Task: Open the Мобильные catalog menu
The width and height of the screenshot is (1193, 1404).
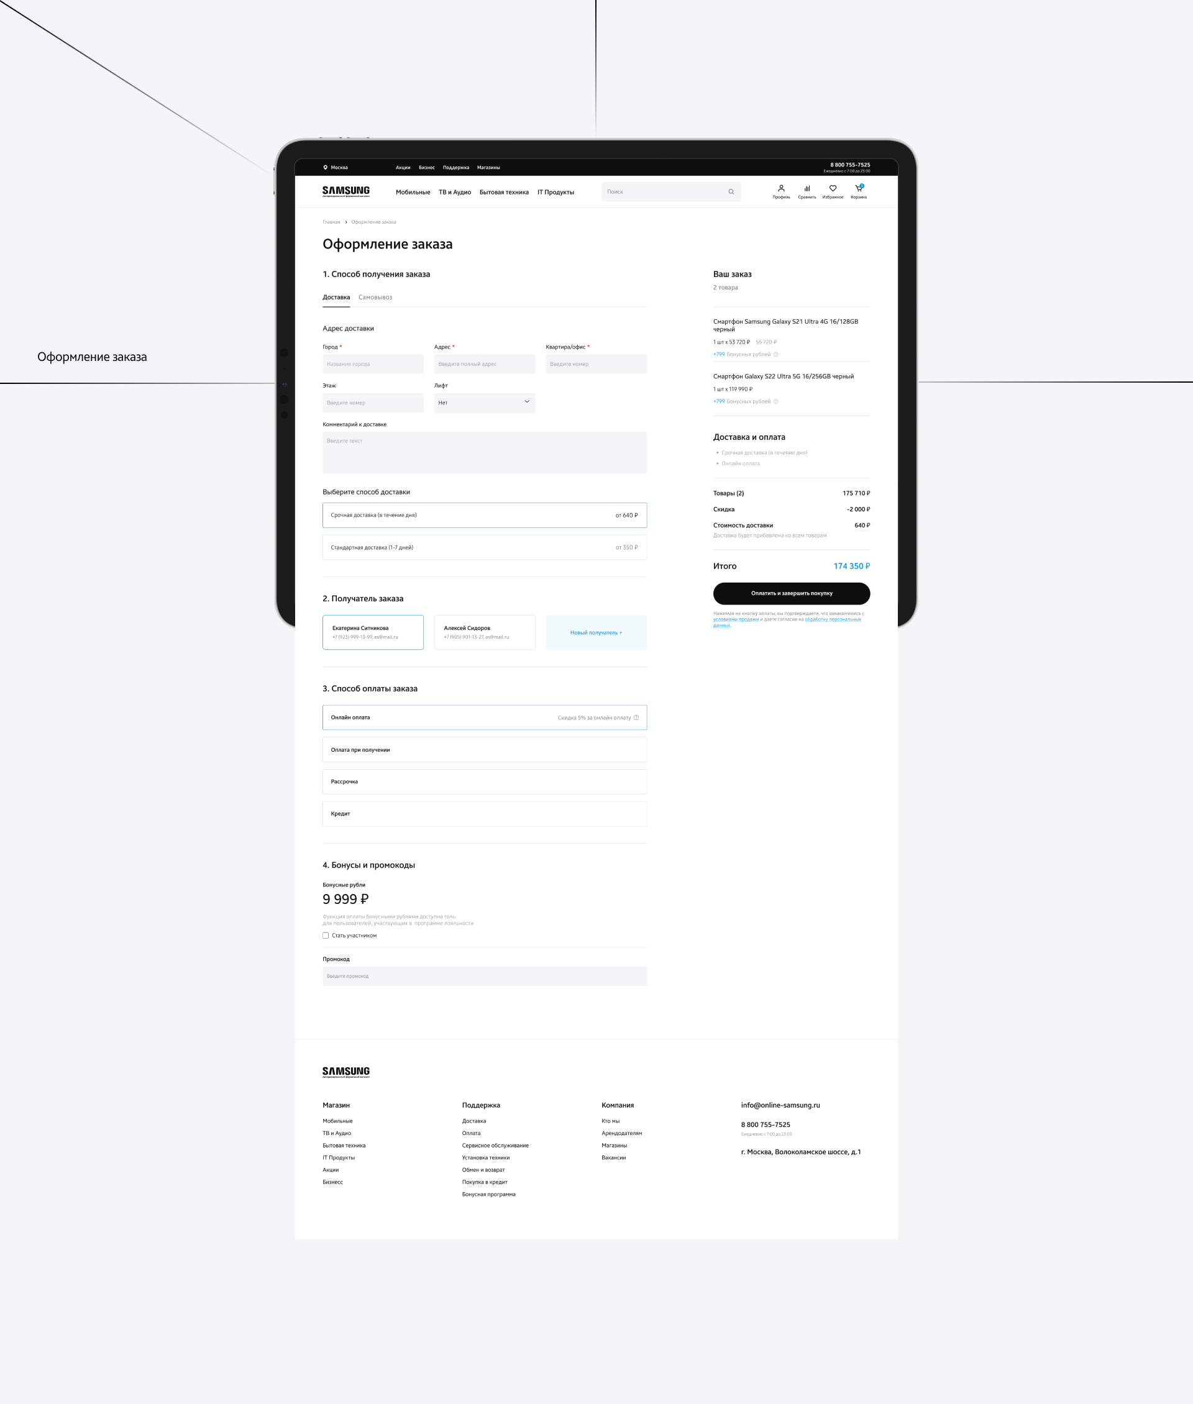Action: 413,192
